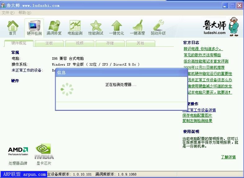Screen dimensions: 244x178
Task: Click the 正在检测处理器 message text
Action: (x=121, y=85)
